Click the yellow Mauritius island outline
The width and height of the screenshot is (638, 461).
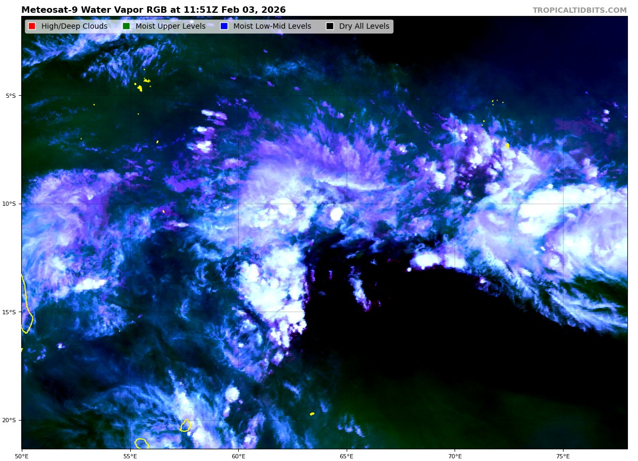(x=186, y=425)
